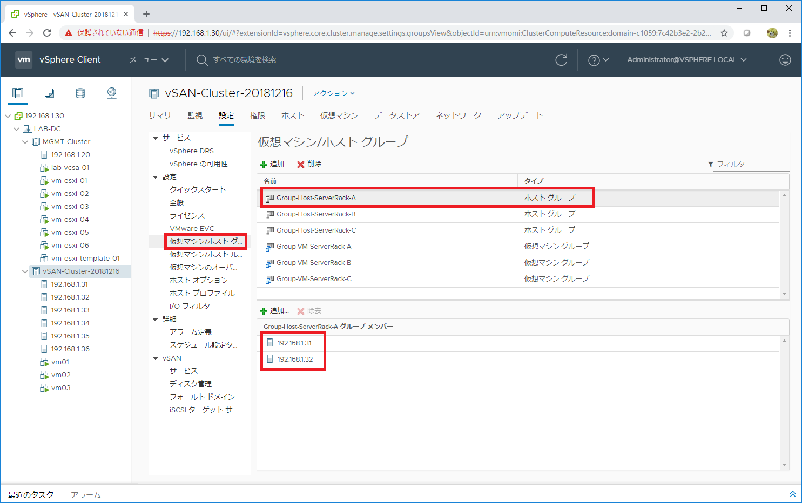Collapse vSAN-Cluster-20181216 tree node

(x=25, y=271)
